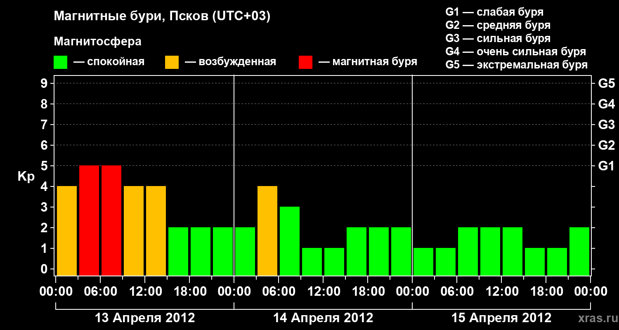Click the green bar for 15:00–18:00 on 13 April

point(178,251)
